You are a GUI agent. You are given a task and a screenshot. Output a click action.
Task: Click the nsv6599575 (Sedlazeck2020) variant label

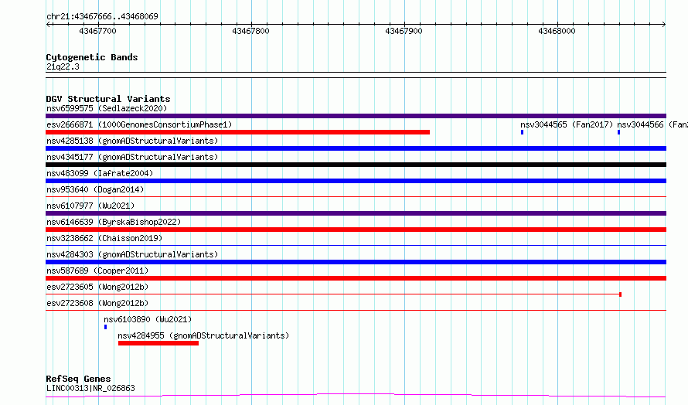tap(107, 108)
